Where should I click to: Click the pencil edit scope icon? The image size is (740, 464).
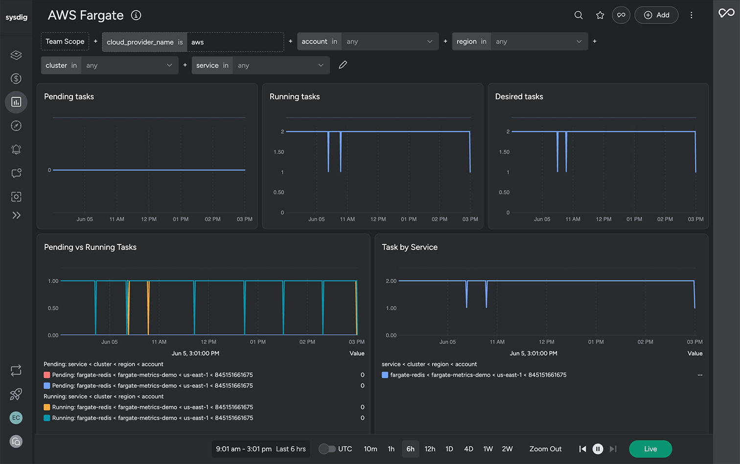(x=343, y=65)
